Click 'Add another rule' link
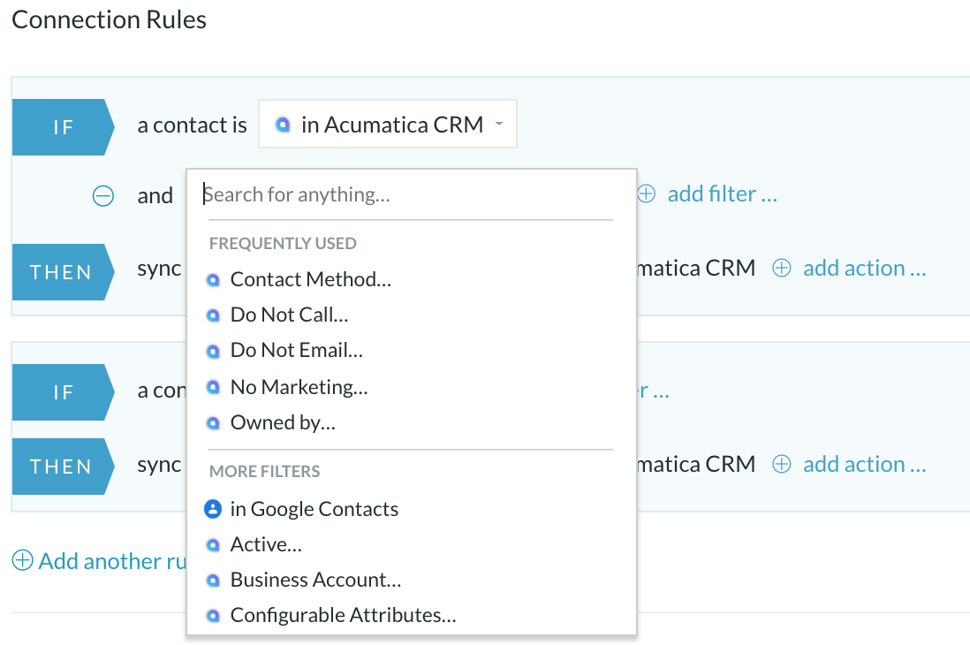970x645 pixels. pyautogui.click(x=112, y=561)
